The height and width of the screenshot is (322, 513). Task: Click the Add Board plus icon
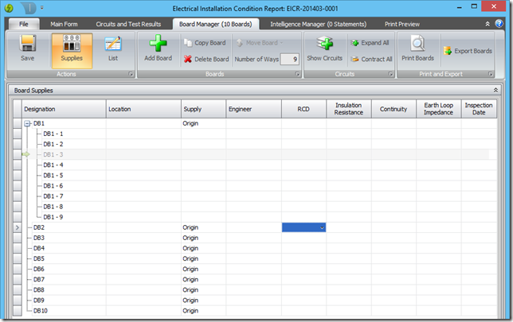coord(158,45)
